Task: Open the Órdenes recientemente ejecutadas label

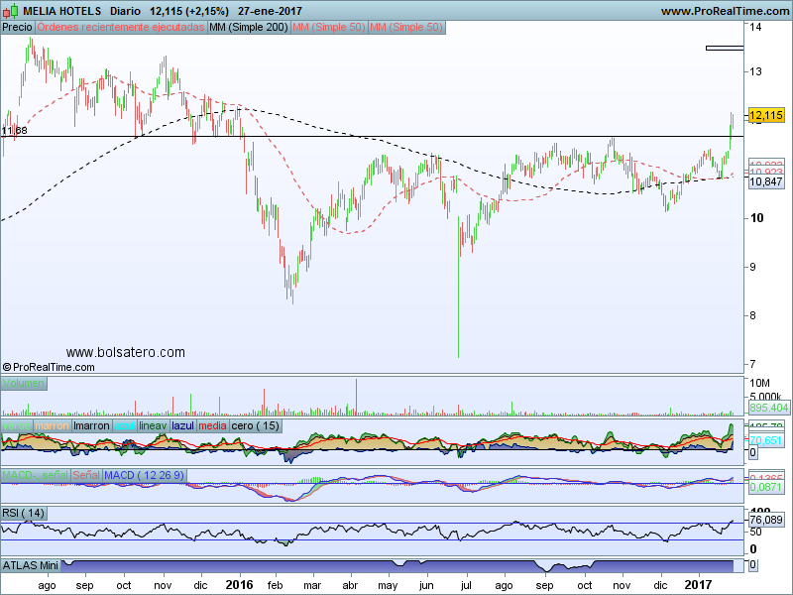Action: point(121,28)
